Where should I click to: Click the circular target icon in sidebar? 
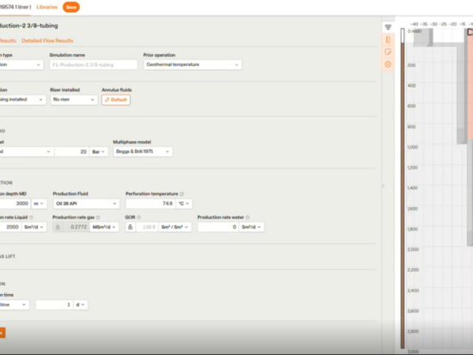coord(388,64)
